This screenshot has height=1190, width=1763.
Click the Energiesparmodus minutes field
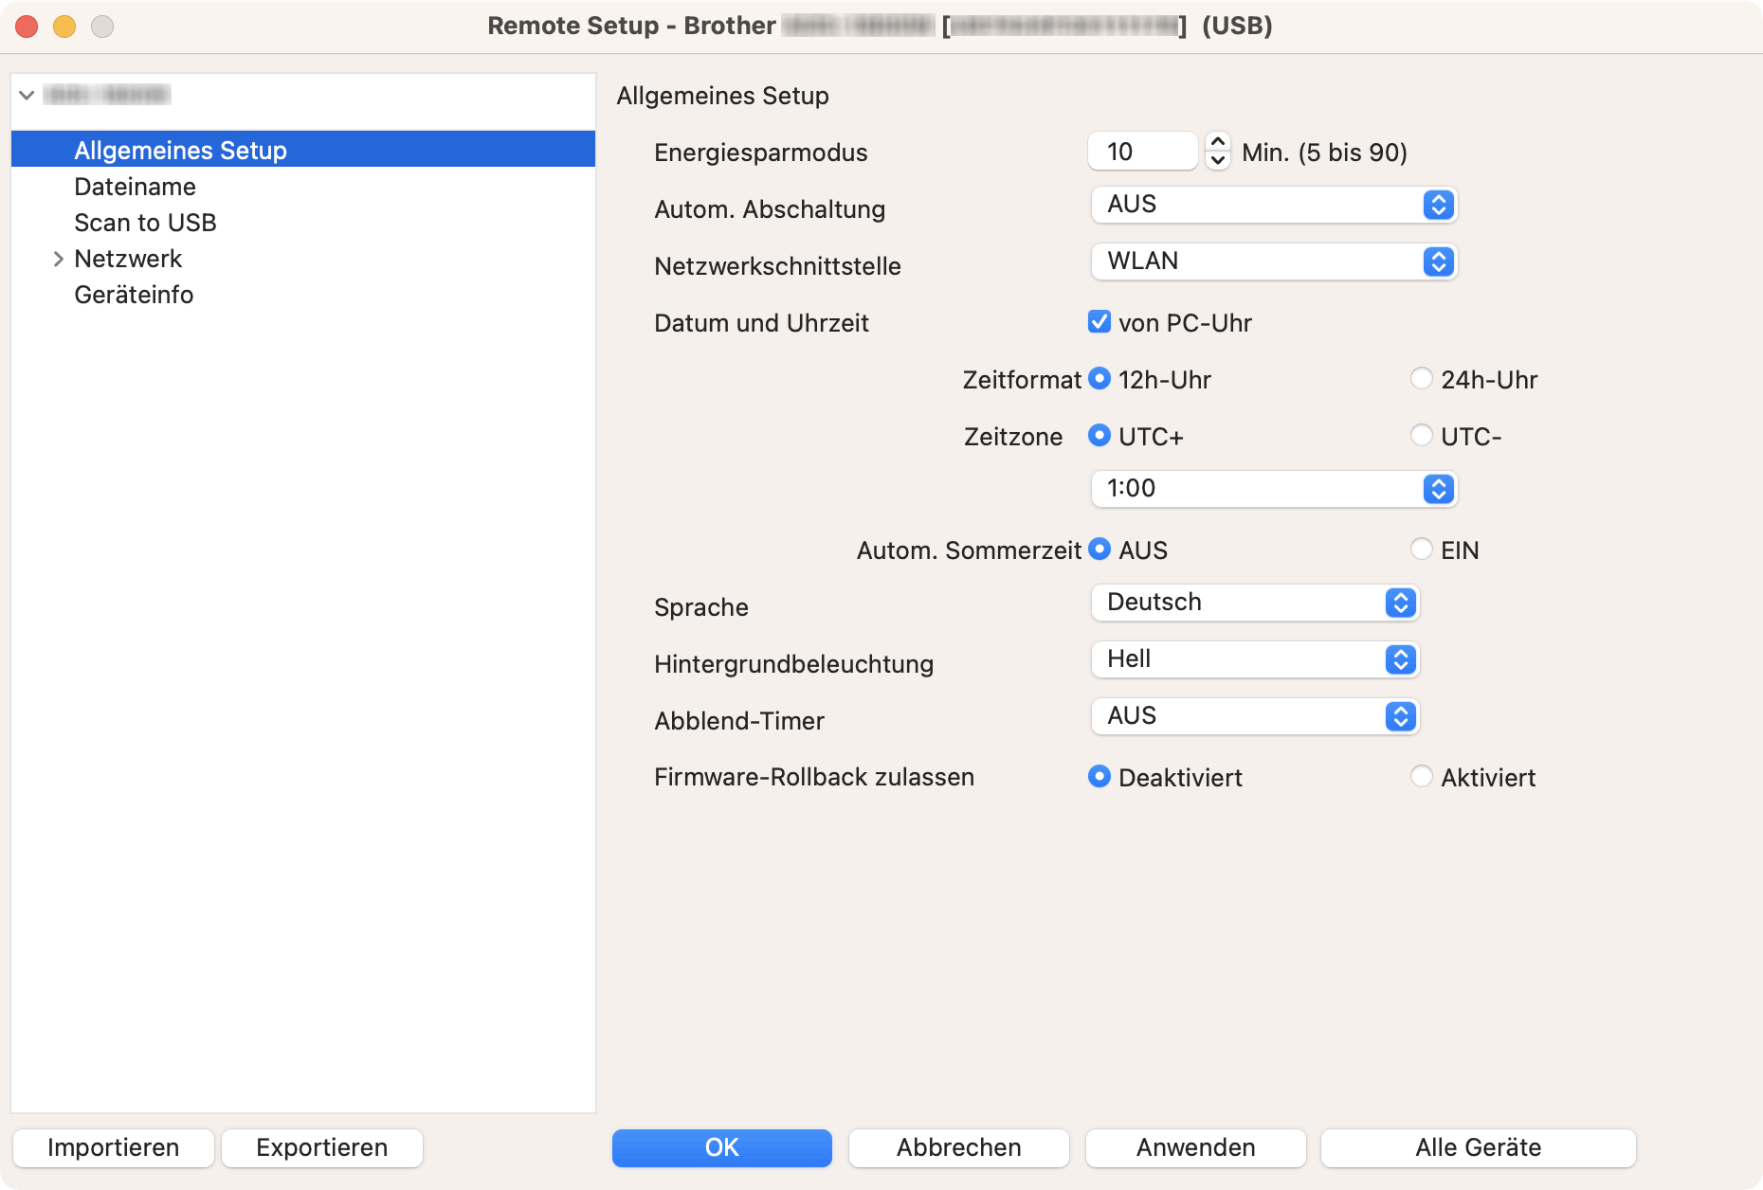pos(1143,152)
